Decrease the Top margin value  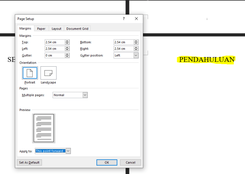tap(67, 43)
